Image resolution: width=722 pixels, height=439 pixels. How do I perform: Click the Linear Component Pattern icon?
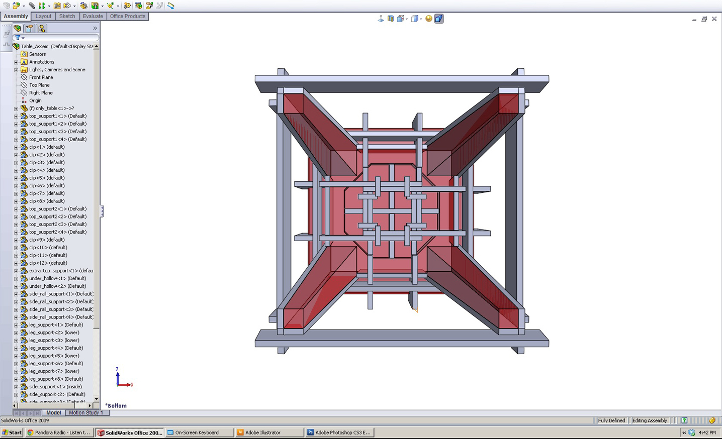pos(42,6)
